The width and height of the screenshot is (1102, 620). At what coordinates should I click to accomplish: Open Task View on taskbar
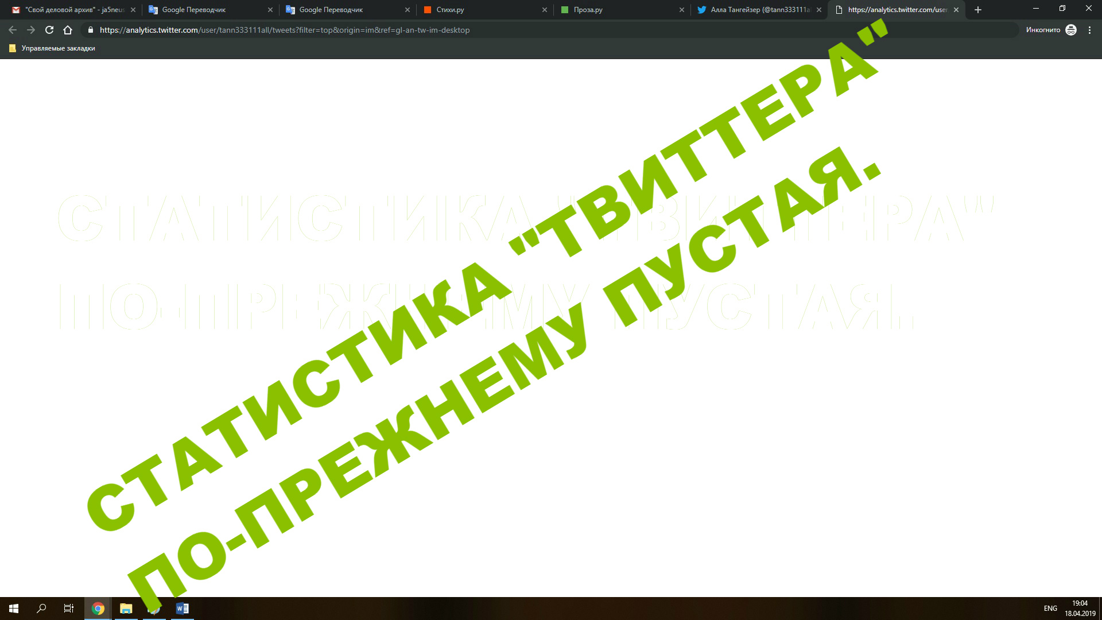(x=69, y=609)
